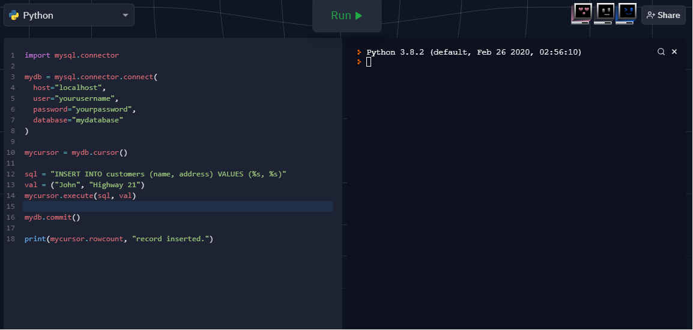Viewport: 693px width, 330px height.
Task: Expand language list using the dropdown arrow
Action: 125,16
